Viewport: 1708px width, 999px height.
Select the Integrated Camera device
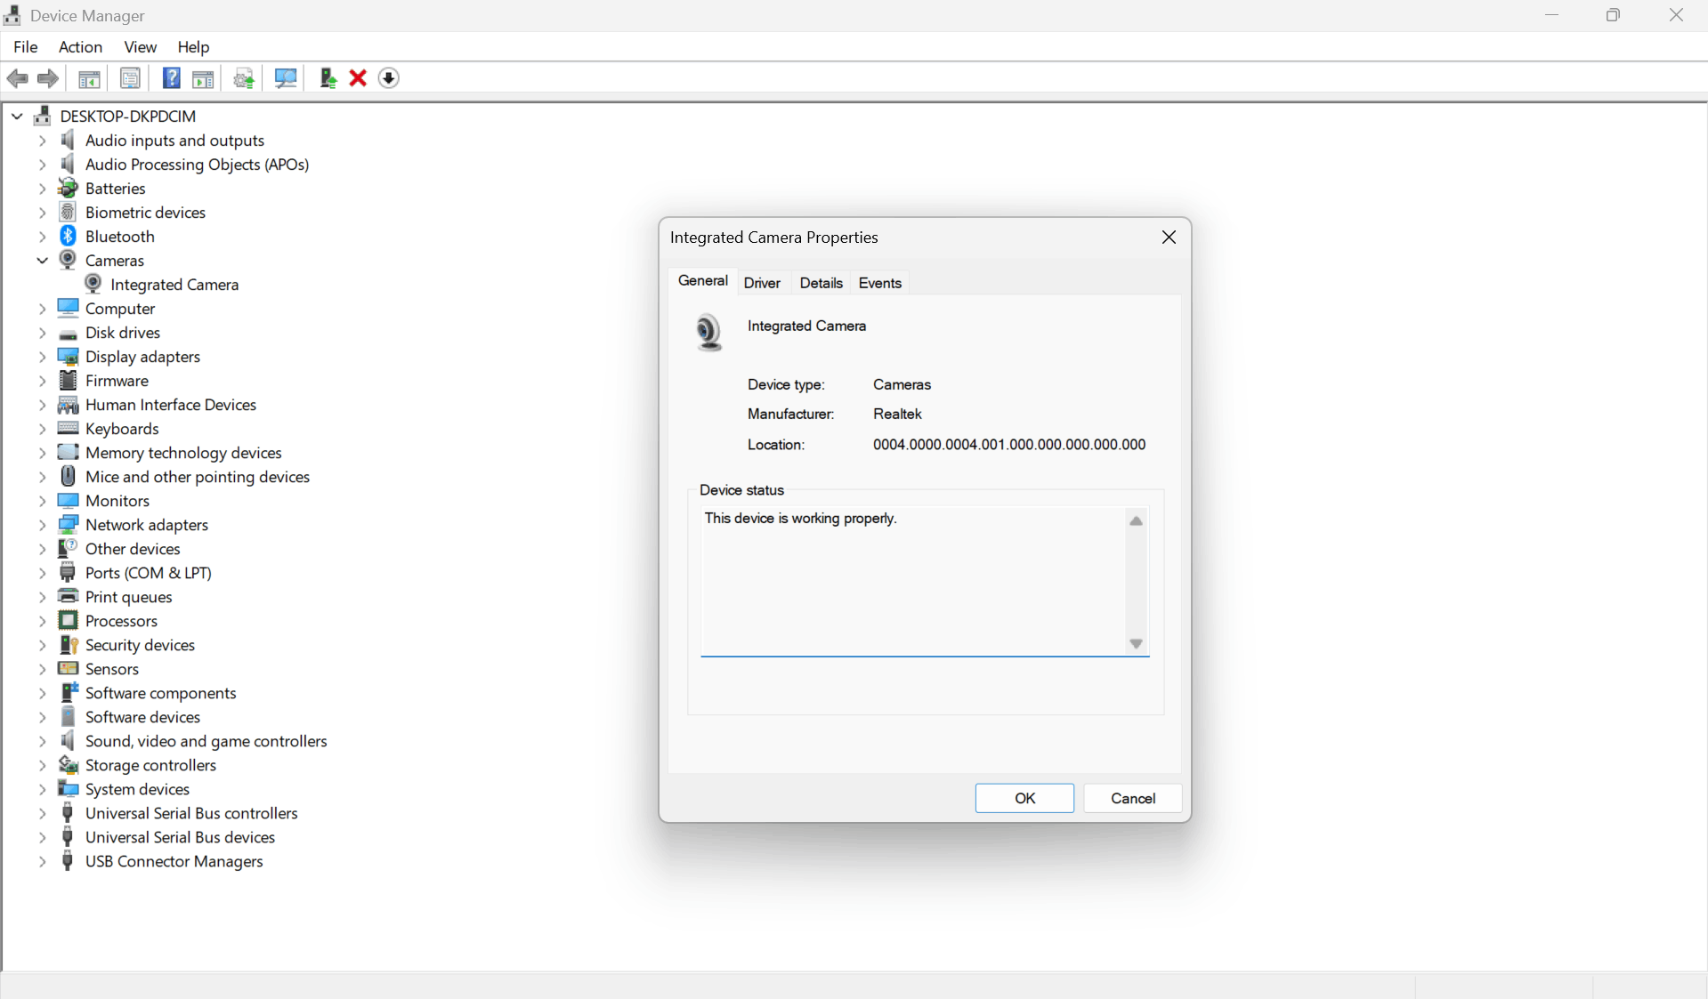[174, 285]
